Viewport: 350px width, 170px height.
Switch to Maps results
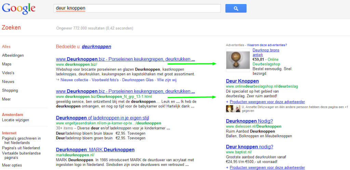(x=7, y=64)
